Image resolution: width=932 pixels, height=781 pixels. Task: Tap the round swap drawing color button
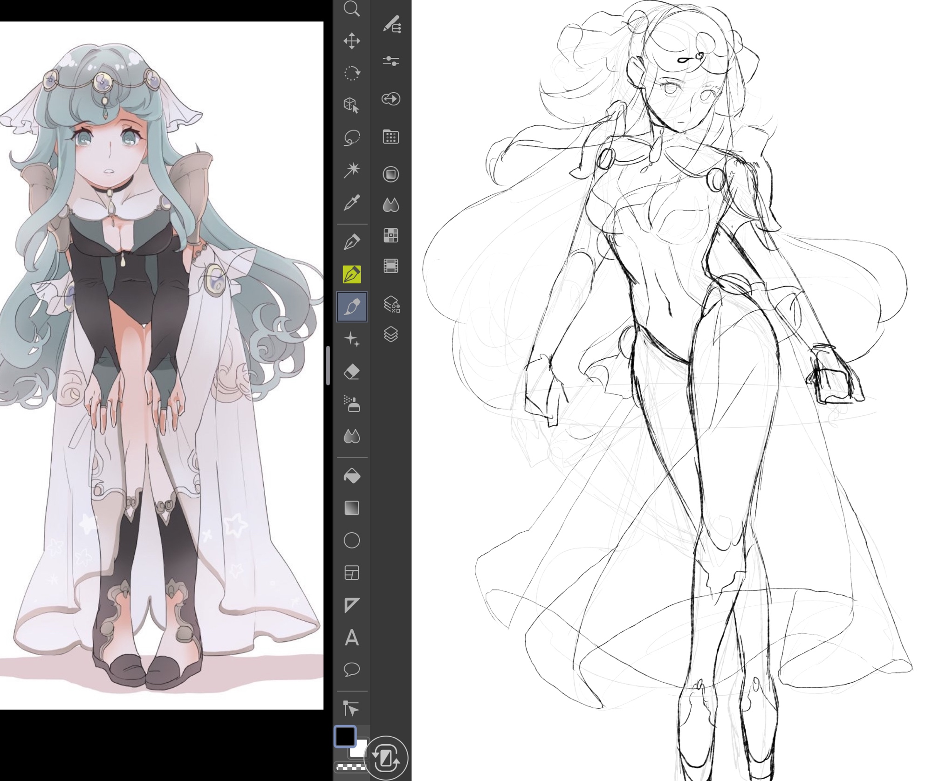[x=386, y=758]
